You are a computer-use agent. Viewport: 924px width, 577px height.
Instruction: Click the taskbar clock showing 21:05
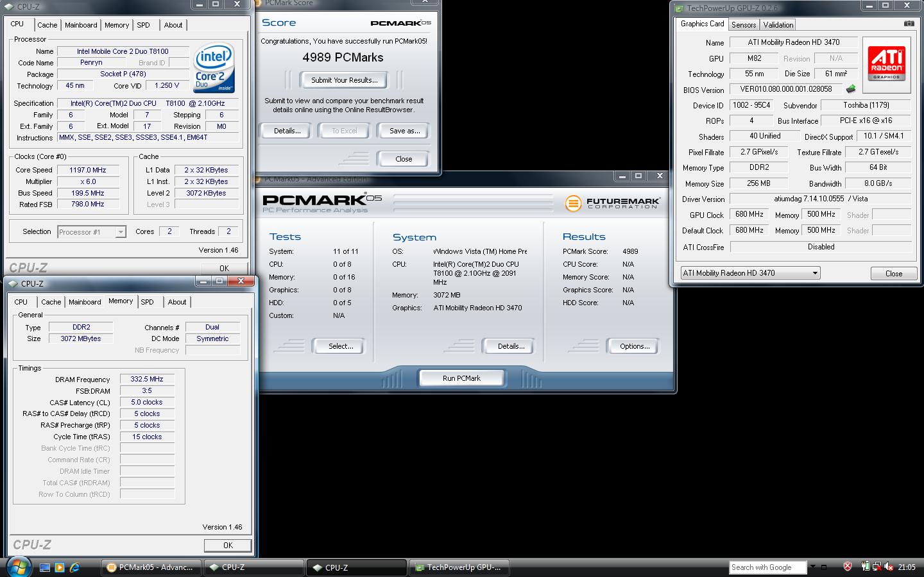pyautogui.click(x=907, y=567)
